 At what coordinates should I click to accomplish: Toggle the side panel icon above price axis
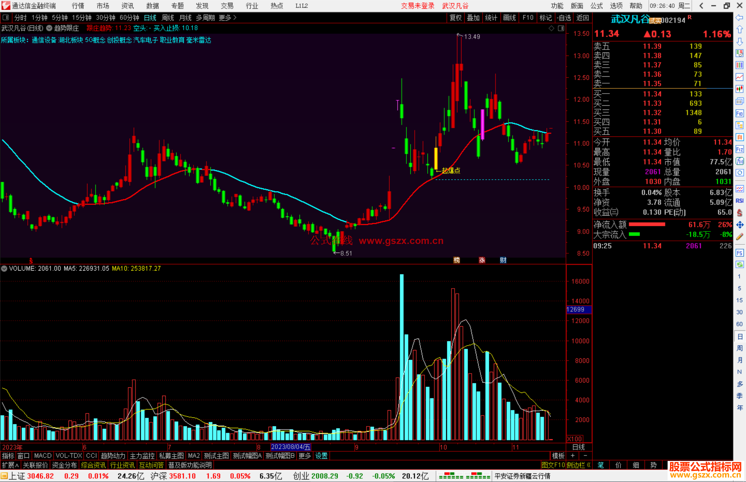click(561, 28)
